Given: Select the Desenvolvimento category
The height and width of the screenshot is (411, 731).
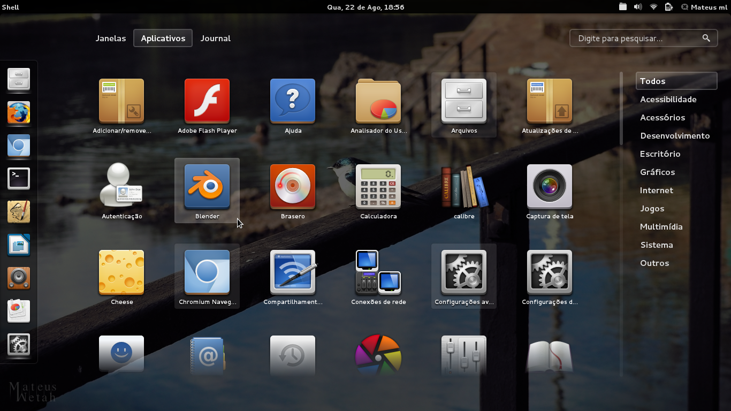Looking at the screenshot, I should click(x=675, y=136).
